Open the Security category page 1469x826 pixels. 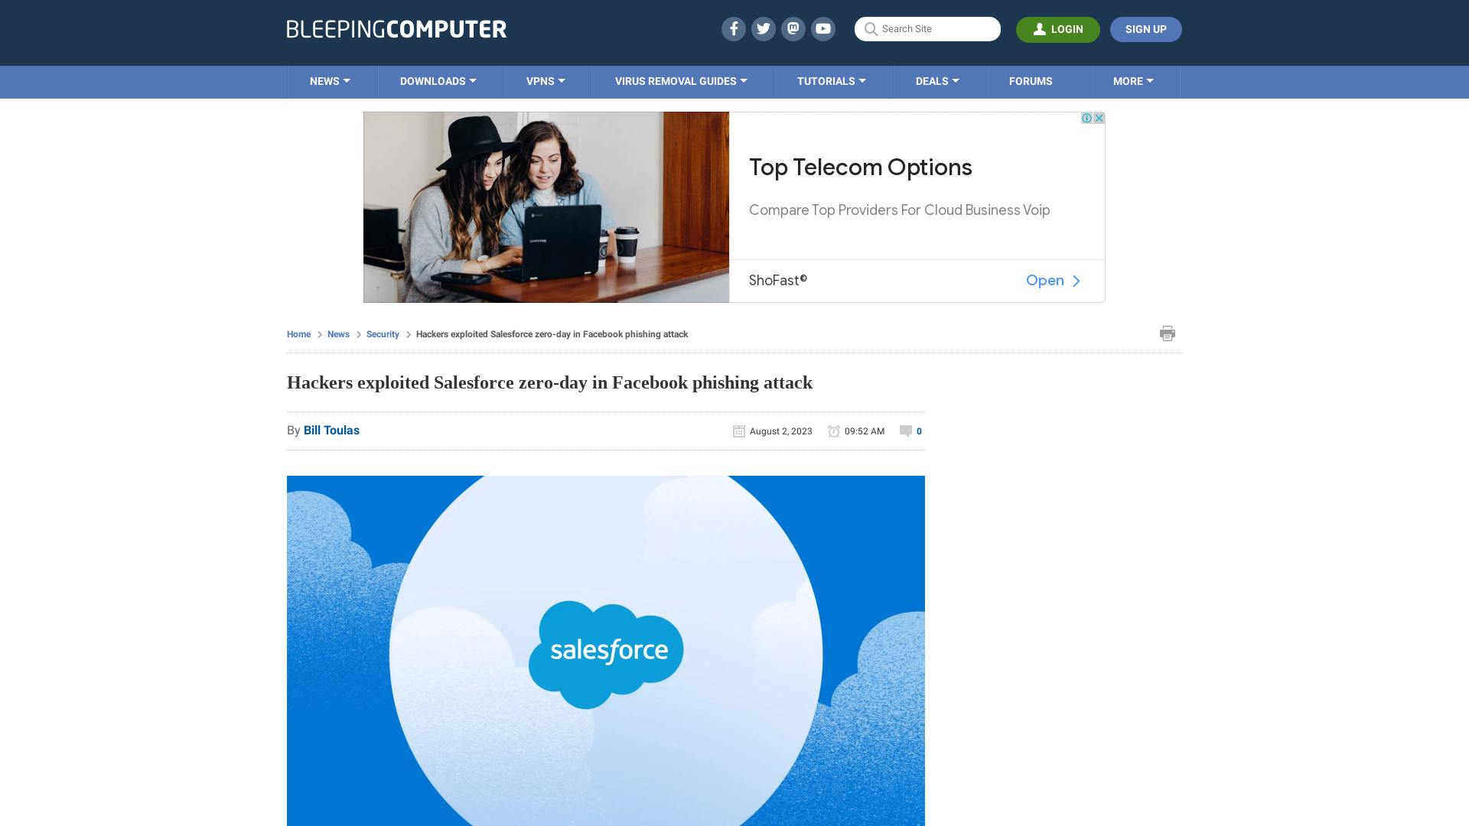point(383,333)
